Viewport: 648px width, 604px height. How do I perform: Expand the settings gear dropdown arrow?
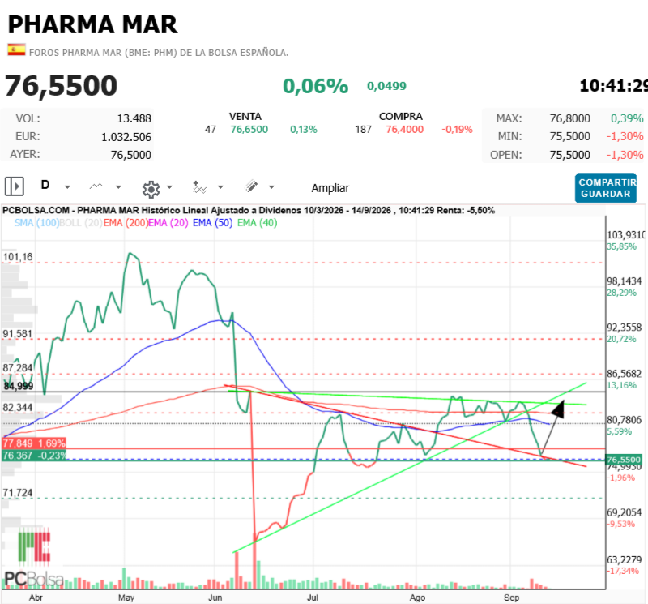pyautogui.click(x=169, y=187)
